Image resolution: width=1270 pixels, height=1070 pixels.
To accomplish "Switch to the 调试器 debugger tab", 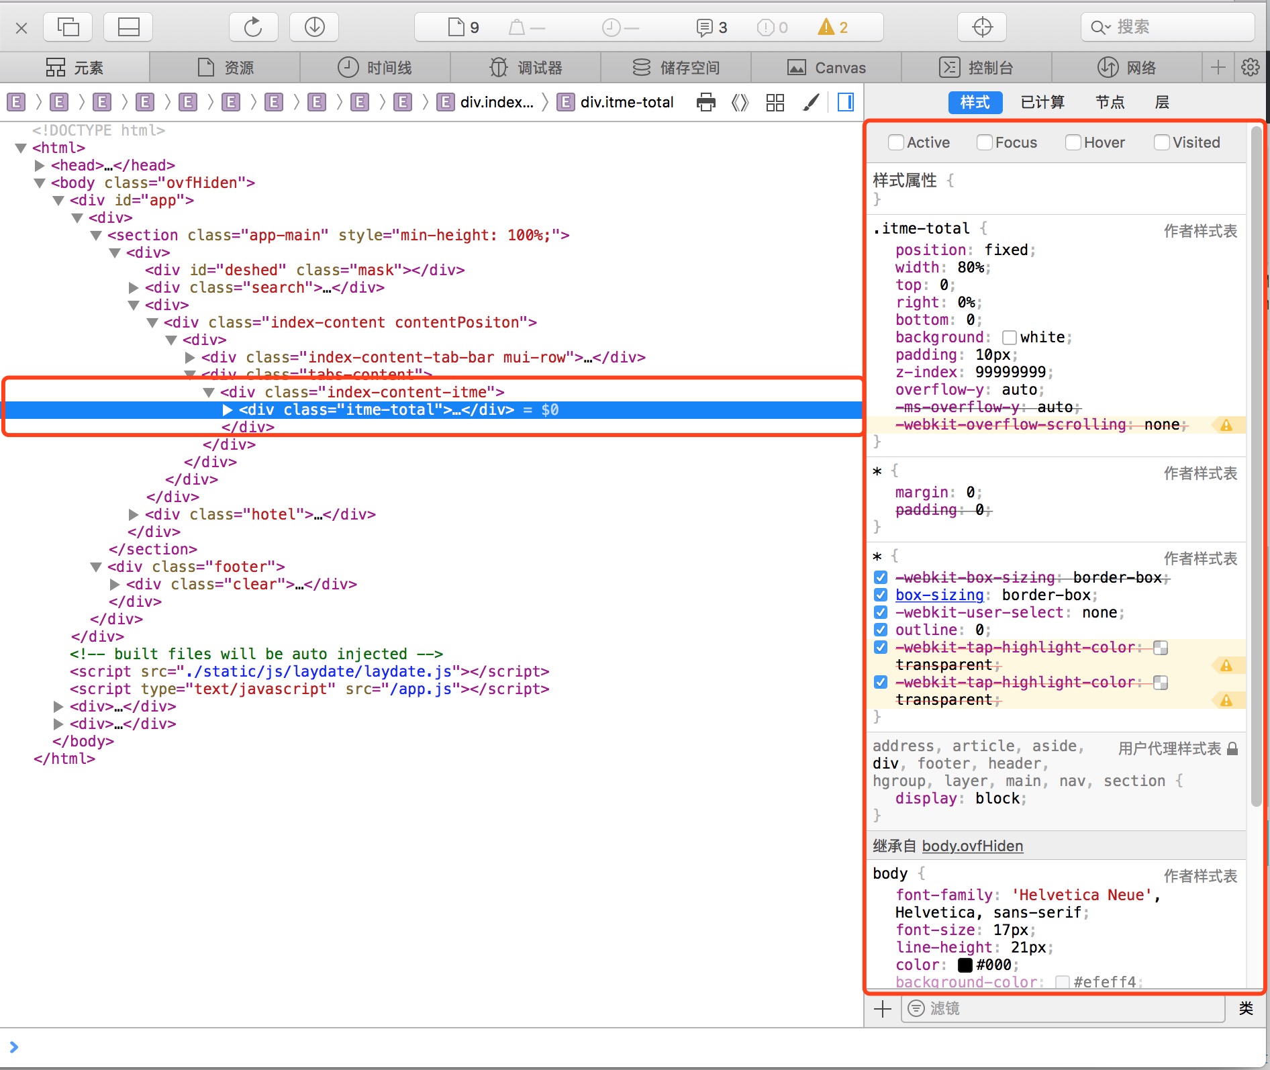I will point(525,68).
